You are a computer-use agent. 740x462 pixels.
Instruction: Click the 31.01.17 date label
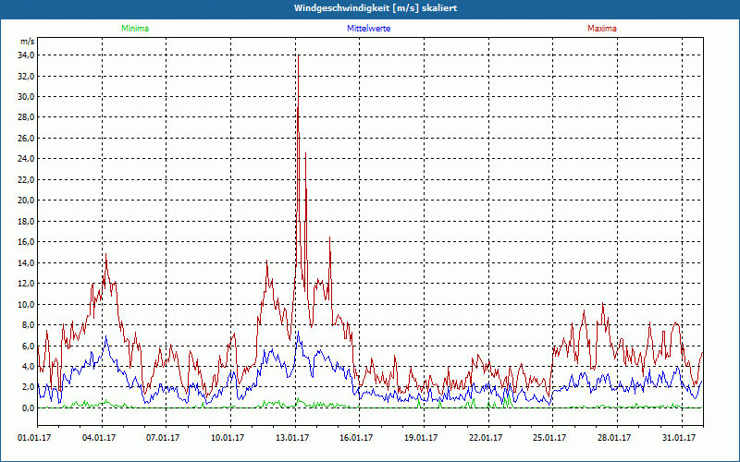click(679, 438)
